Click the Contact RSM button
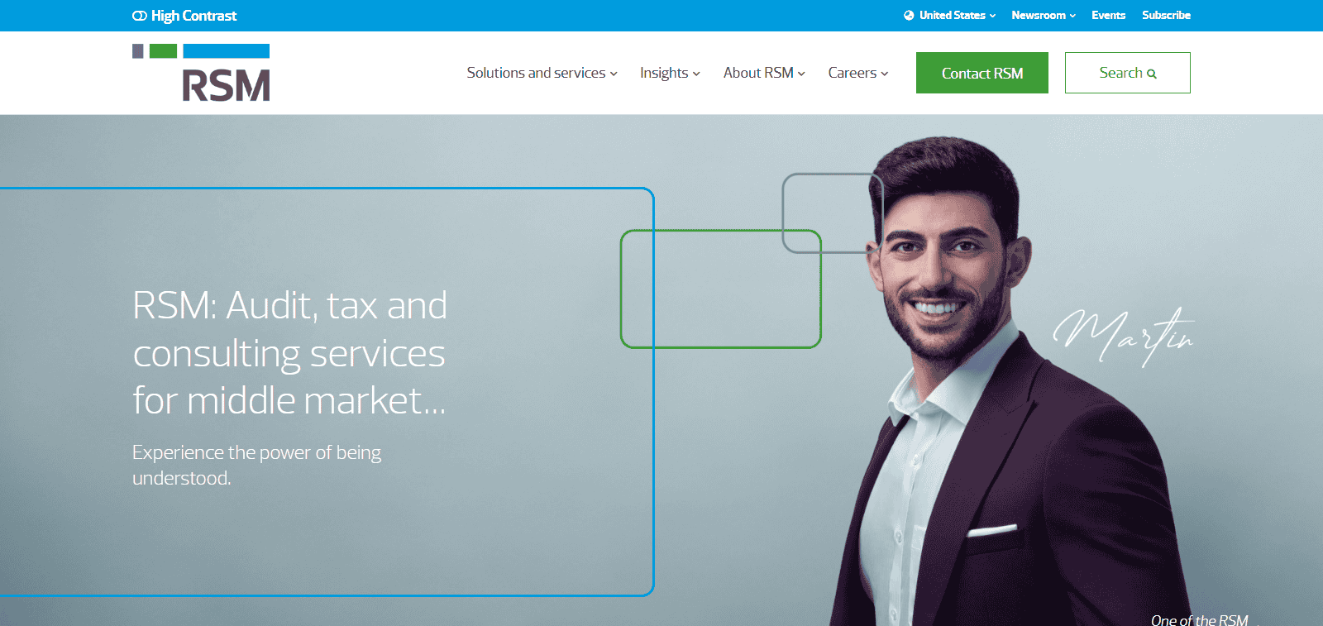The image size is (1323, 626). [982, 73]
